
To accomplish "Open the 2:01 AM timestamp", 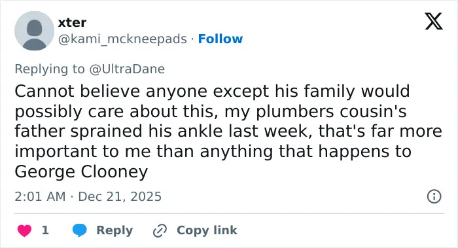I will (x=40, y=196).
